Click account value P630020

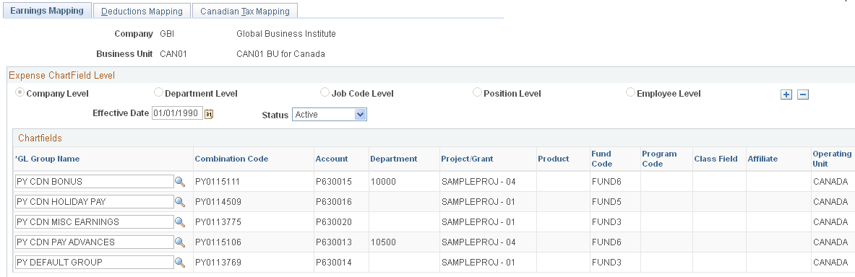pyautogui.click(x=334, y=222)
